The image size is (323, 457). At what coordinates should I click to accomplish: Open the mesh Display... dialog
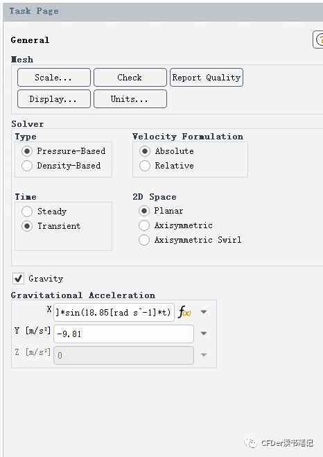pos(54,99)
